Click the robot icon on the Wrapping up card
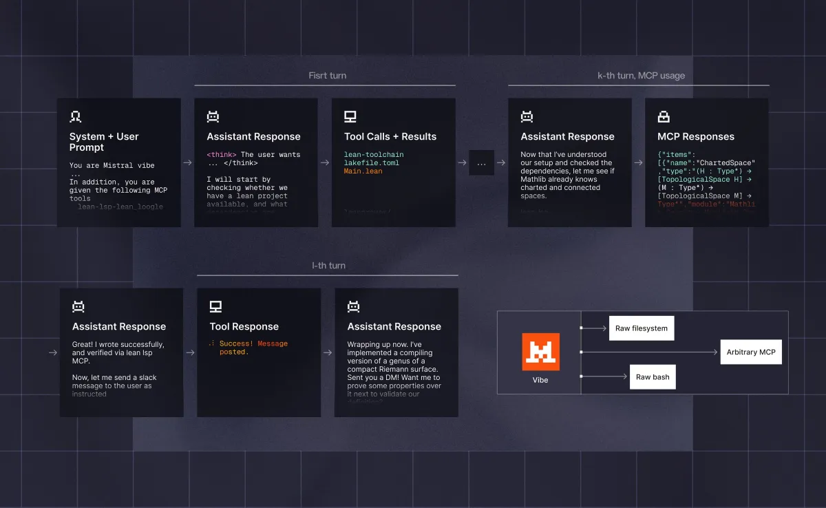Image resolution: width=826 pixels, height=508 pixels. [354, 307]
